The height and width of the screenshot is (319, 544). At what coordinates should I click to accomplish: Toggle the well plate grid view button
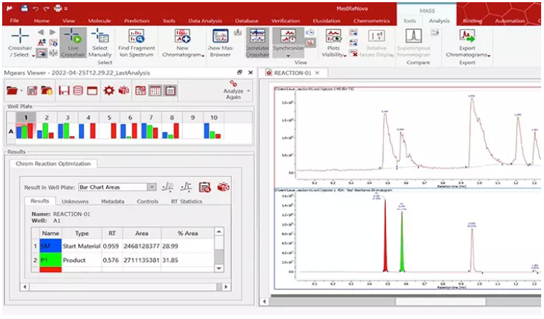[155, 90]
